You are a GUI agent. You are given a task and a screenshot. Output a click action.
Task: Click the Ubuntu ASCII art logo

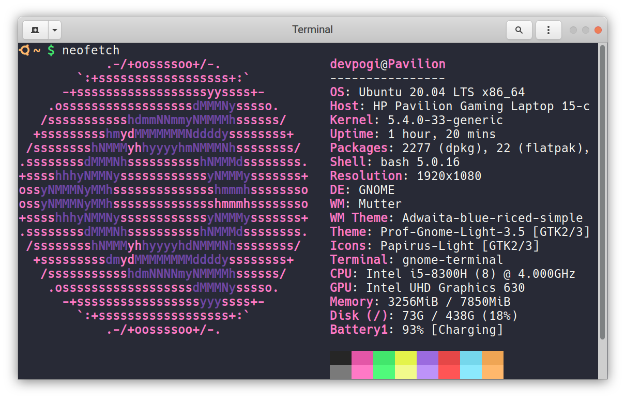click(163, 197)
